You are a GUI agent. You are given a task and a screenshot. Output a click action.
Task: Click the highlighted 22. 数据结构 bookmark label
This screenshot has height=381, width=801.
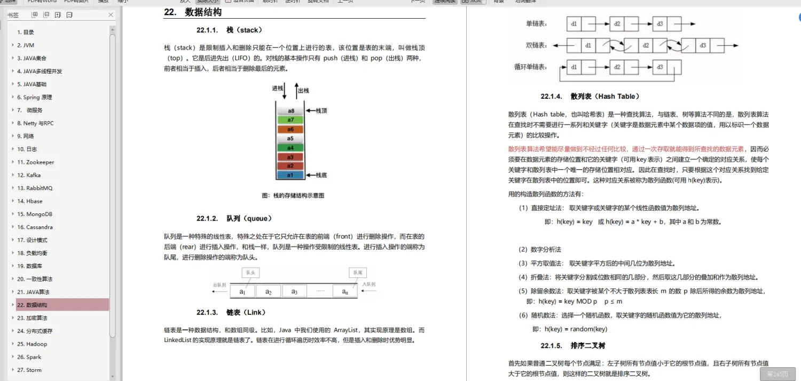[32, 305]
